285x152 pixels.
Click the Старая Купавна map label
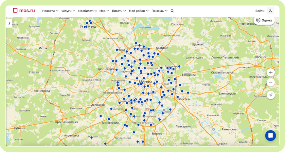pyautogui.click(x=222, y=73)
